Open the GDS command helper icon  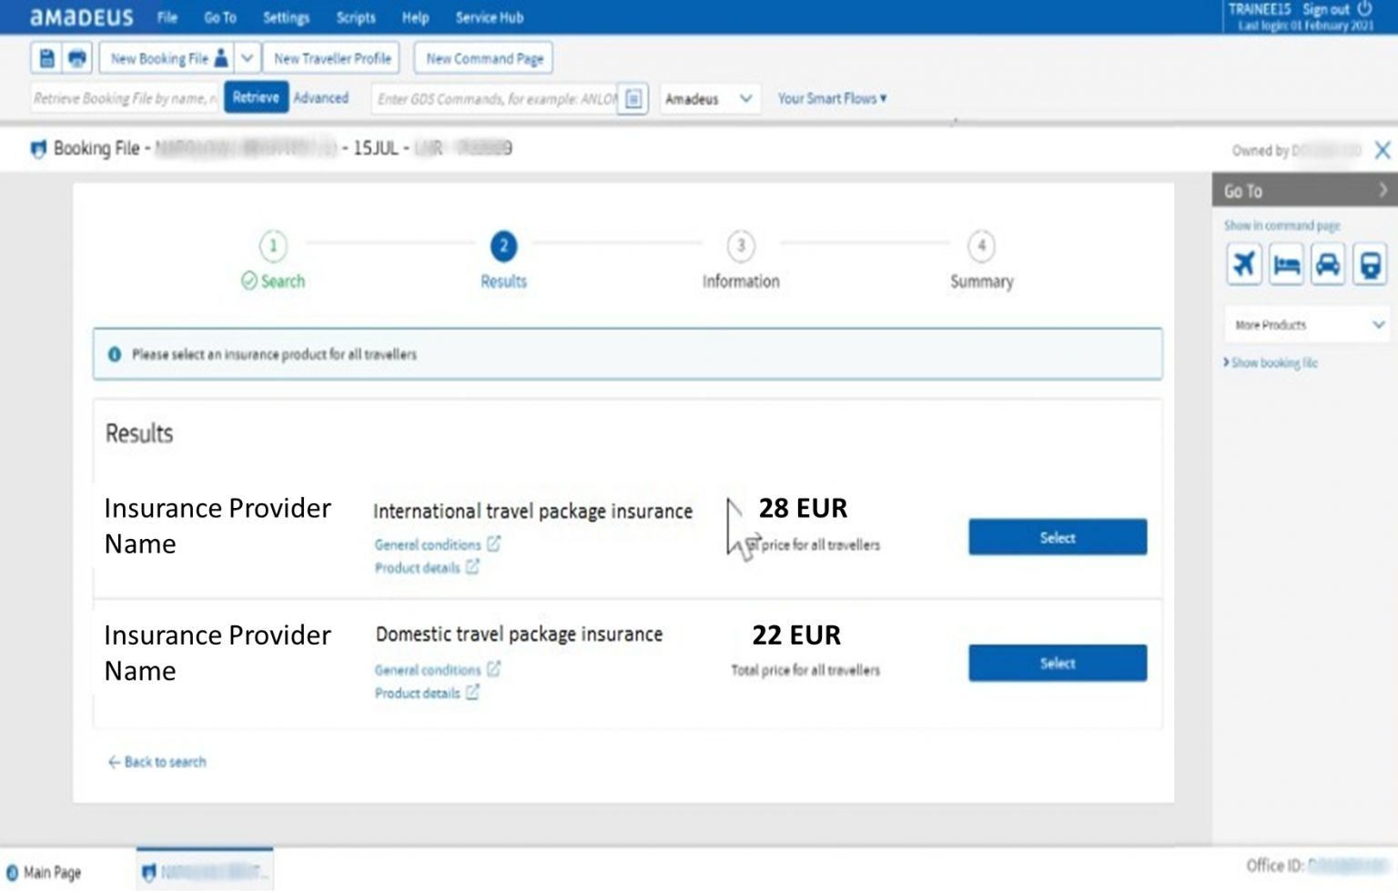pyautogui.click(x=634, y=98)
